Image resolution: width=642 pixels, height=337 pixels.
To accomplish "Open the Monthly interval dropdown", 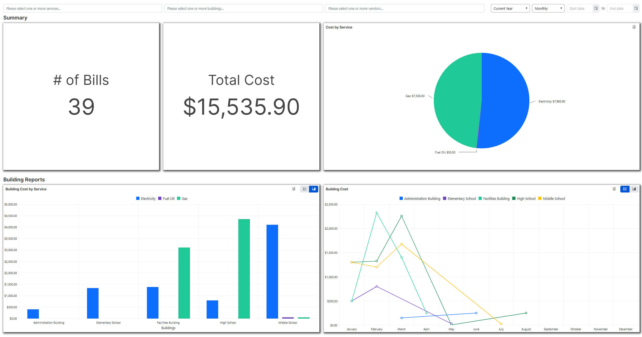I will (x=548, y=8).
